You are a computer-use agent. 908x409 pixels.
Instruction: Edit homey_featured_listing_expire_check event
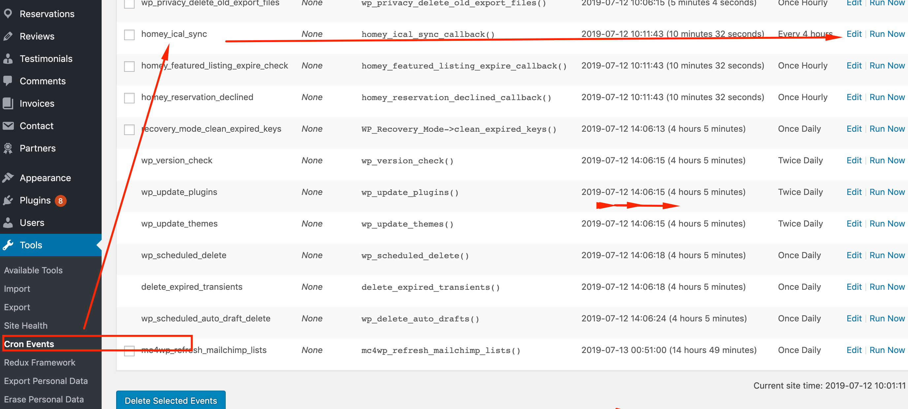854,66
